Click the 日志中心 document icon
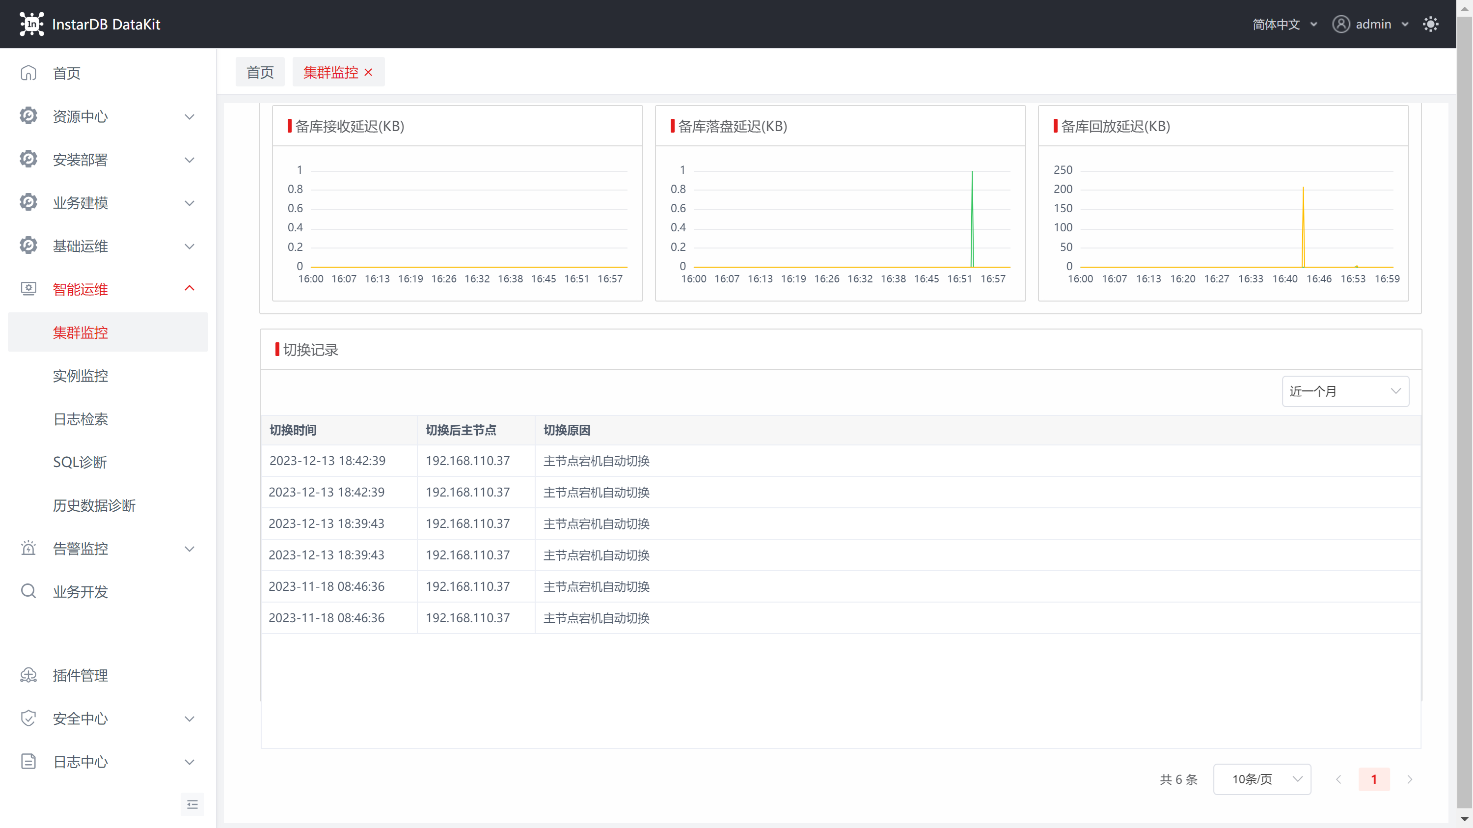This screenshot has width=1473, height=828. point(28,762)
